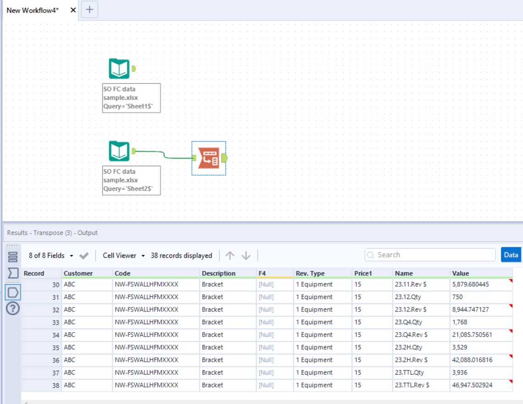Image resolution: width=523 pixels, height=404 pixels.
Task: Open a new workflow tab with plus button
Action: (x=89, y=10)
